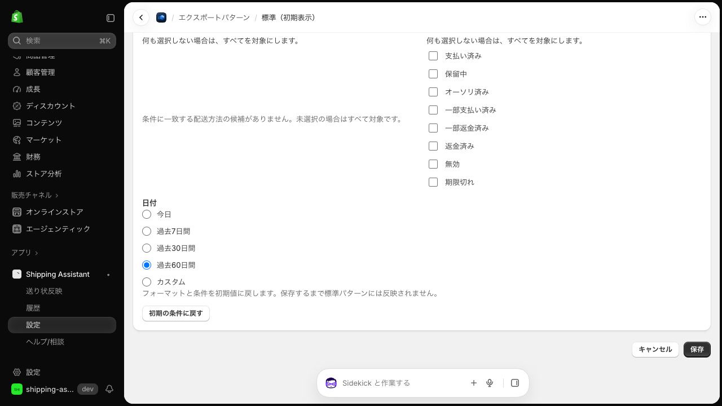
Task: Select the 過去7日間 radio option
Action: pos(147,231)
